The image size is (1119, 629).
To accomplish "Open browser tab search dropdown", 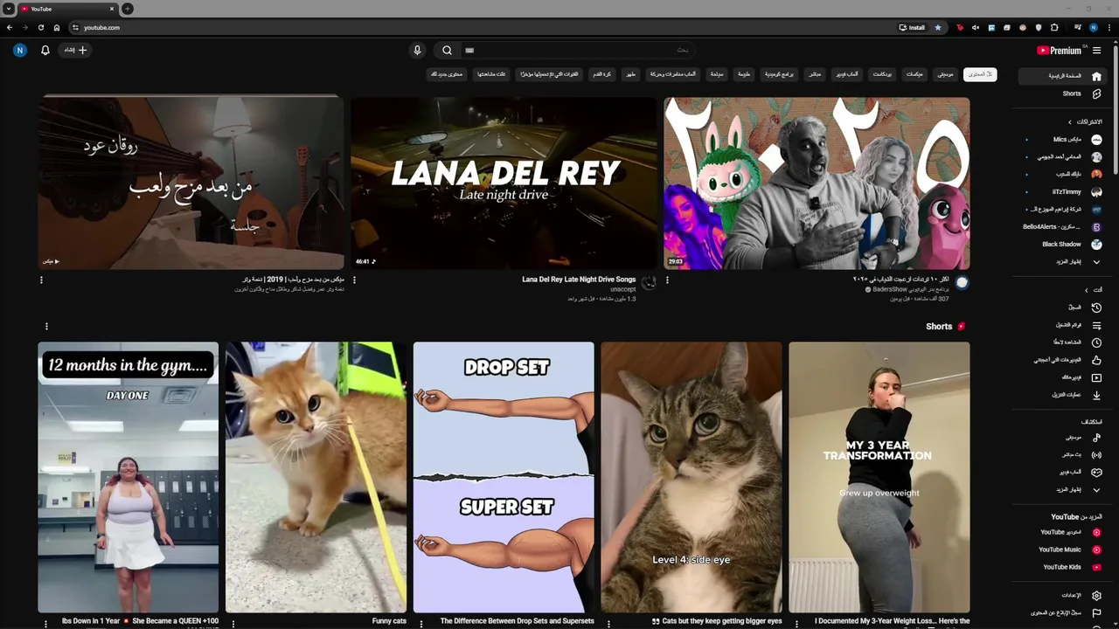I will [9, 9].
